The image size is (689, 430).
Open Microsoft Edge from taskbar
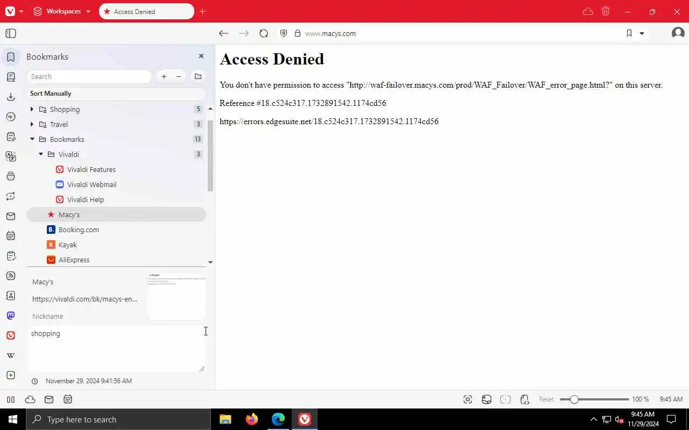278,419
